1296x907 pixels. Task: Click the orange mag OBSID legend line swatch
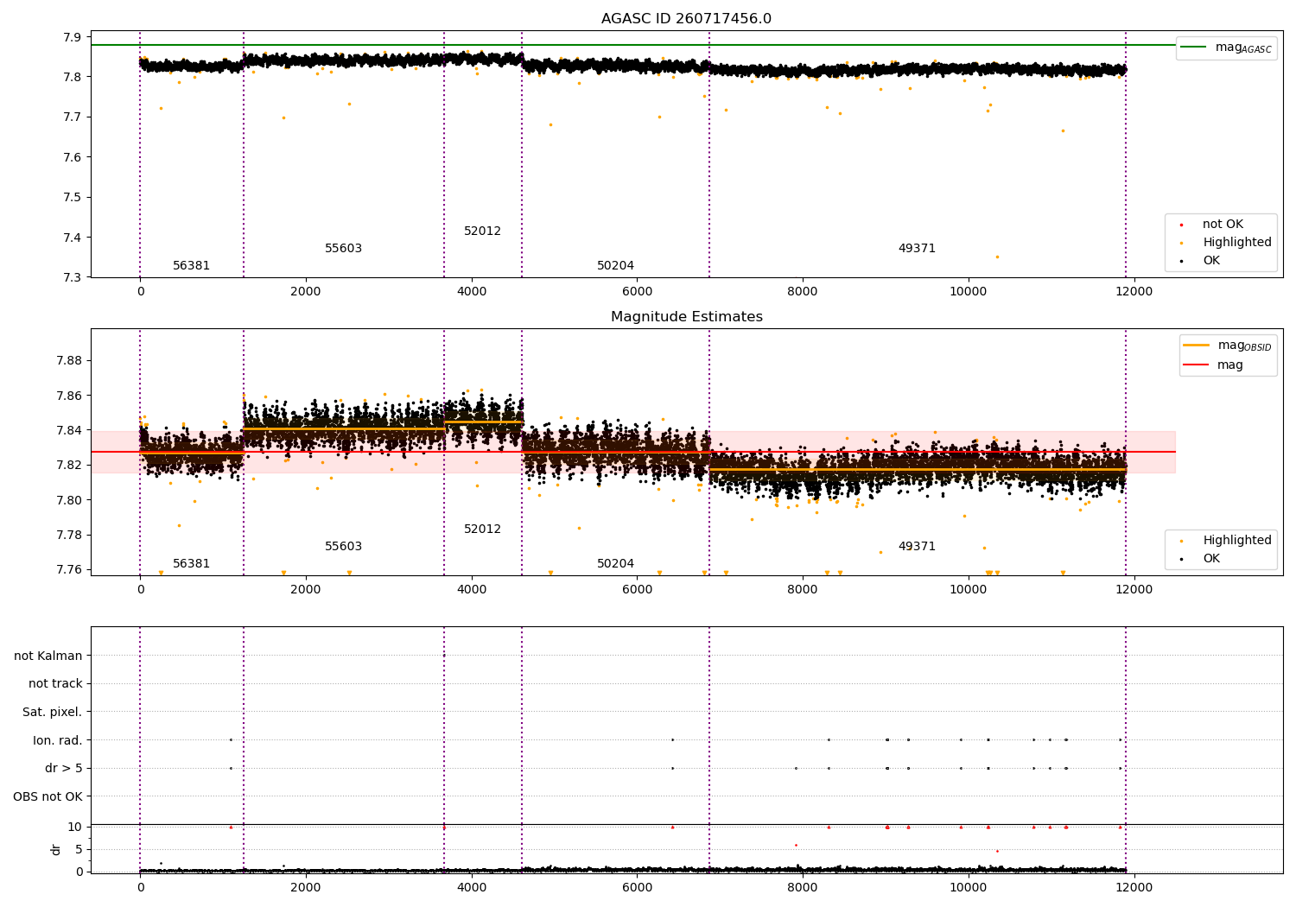click(x=1196, y=345)
